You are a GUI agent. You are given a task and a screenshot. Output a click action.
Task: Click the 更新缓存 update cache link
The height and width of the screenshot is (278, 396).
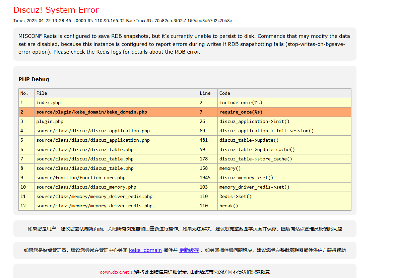(x=189, y=250)
